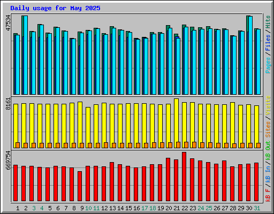Image resolution: width=274 pixels, height=214 pixels.
Task: Click the 'Sites' legend label
Action: [268, 129]
